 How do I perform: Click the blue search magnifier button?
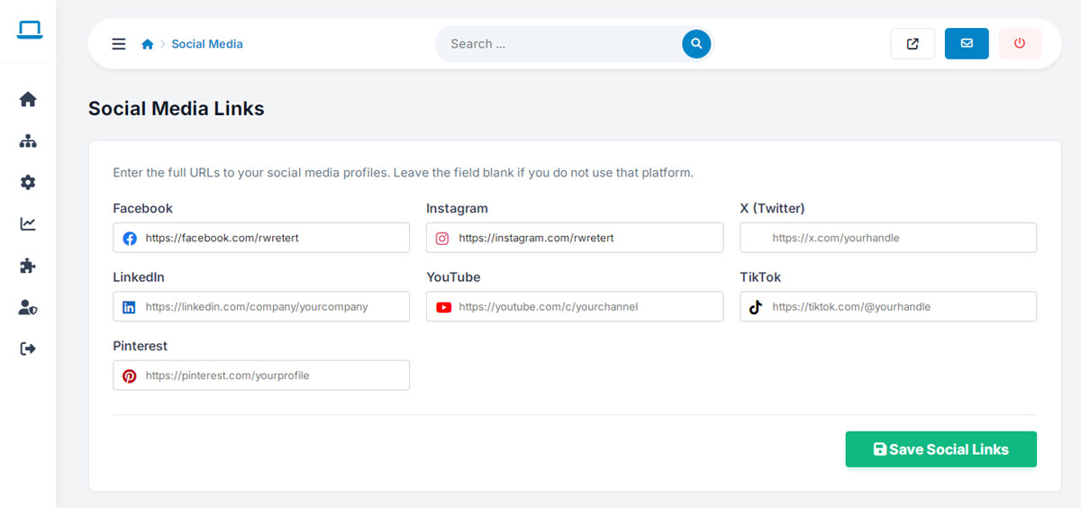point(696,43)
